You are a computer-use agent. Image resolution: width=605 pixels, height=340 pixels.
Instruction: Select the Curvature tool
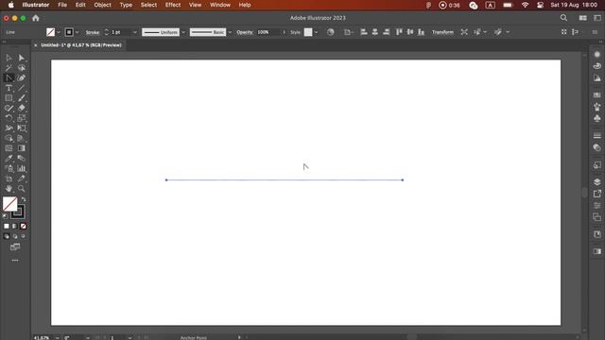coord(22,77)
